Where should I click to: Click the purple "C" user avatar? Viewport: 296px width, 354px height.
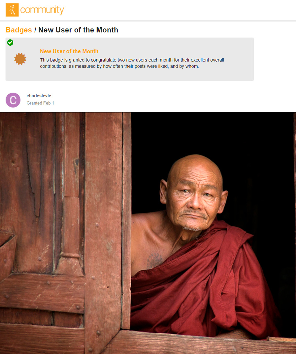pos(13,100)
